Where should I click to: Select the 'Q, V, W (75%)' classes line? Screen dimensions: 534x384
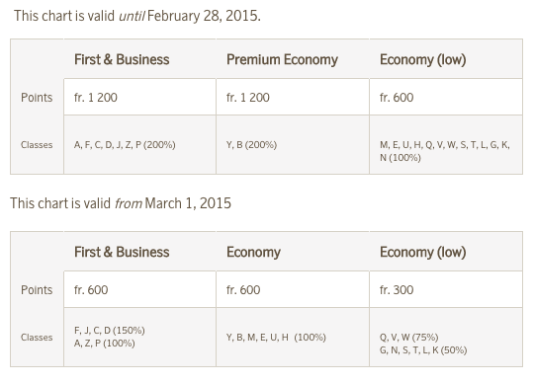coord(408,337)
